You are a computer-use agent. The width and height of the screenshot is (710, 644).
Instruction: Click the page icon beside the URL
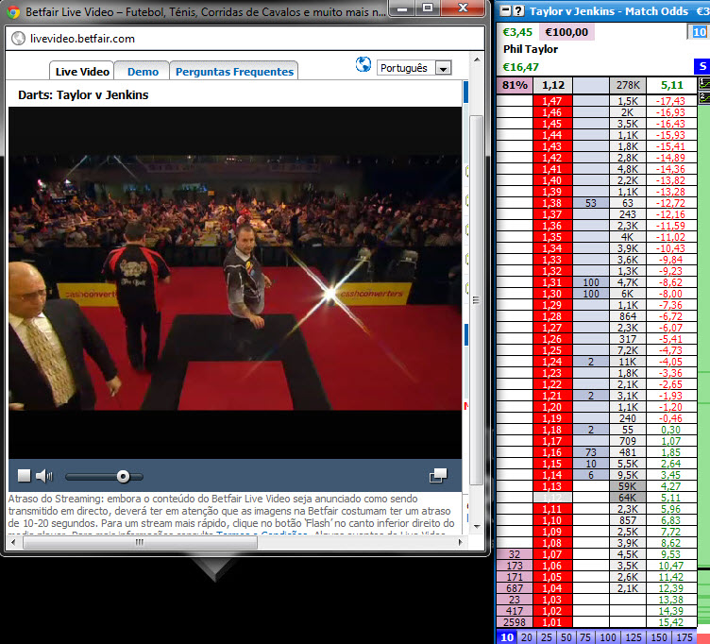18,39
